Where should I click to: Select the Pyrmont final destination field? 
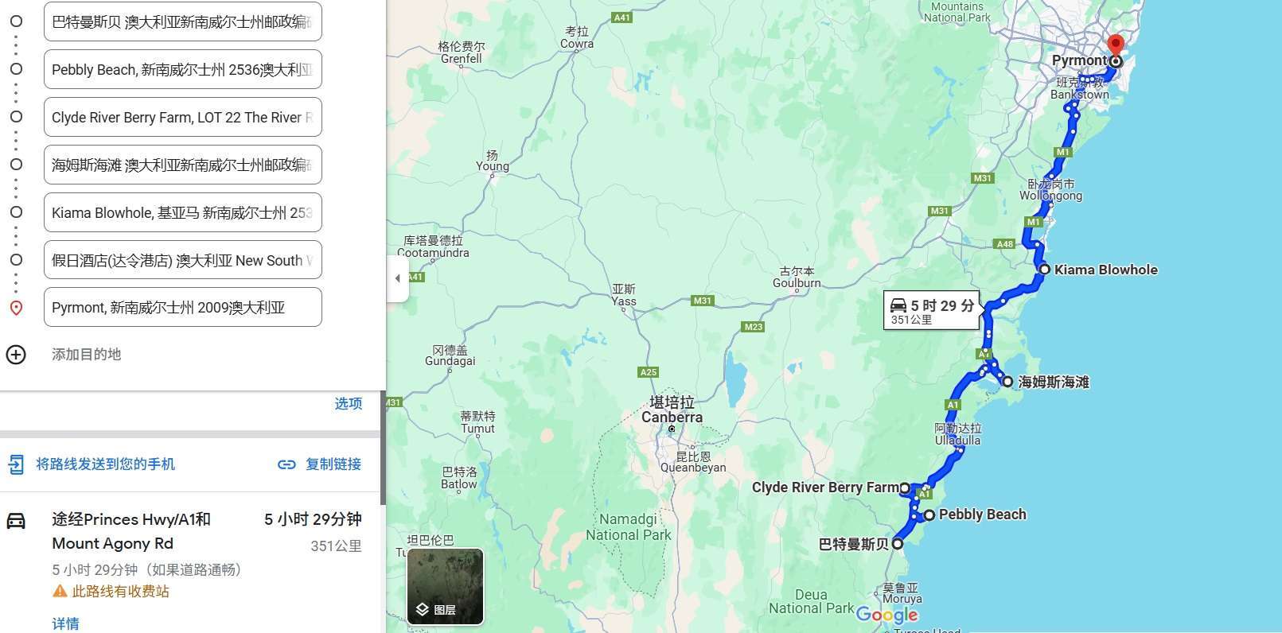click(x=183, y=307)
